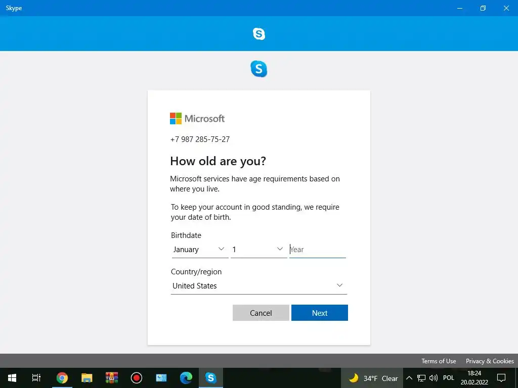
Task: Click the Microsoft logo in the card
Action: [x=197, y=118]
